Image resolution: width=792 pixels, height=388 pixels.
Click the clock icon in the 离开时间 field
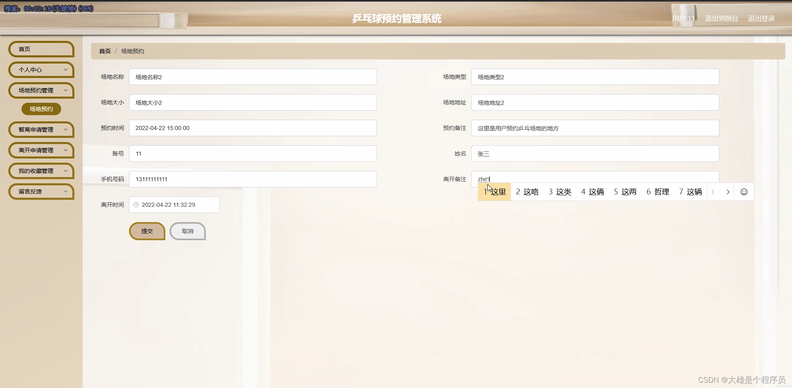pyautogui.click(x=137, y=205)
